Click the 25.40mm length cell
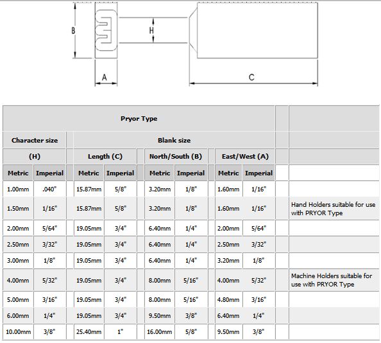 click(x=89, y=331)
